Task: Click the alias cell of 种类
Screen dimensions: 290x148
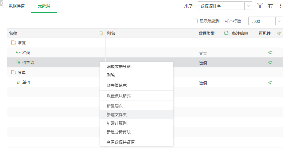Action: pyautogui.click(x=151, y=53)
